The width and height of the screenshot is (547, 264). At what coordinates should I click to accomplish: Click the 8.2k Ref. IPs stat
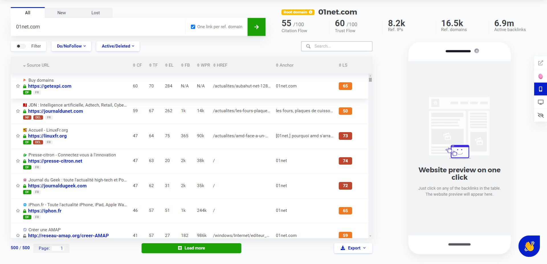click(x=396, y=26)
